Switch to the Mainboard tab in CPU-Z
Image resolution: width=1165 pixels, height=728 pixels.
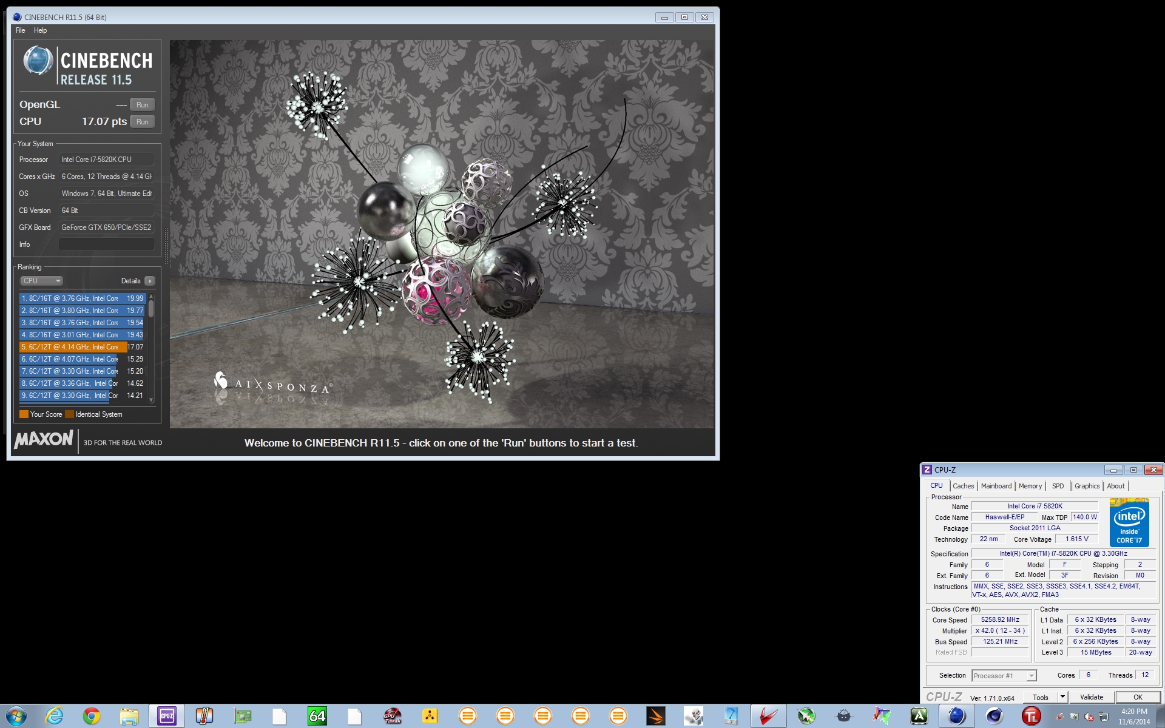point(996,486)
